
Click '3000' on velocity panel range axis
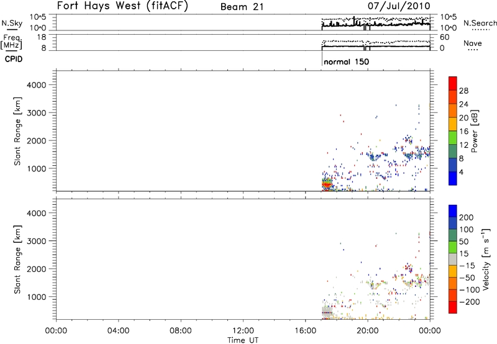[x=37, y=241]
